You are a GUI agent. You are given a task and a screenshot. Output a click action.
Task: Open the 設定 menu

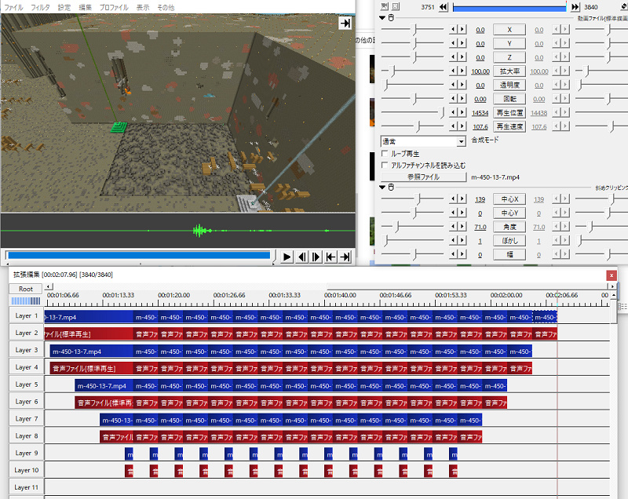click(x=64, y=7)
